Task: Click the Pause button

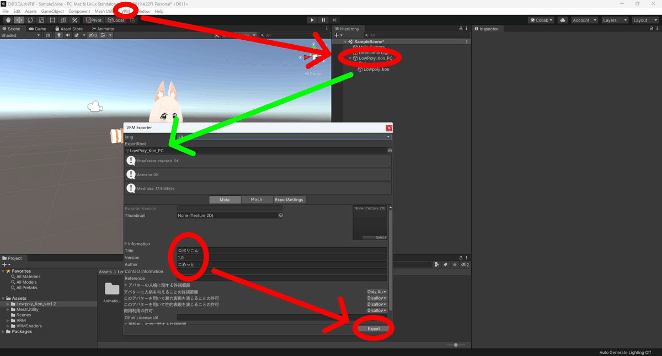Action: tap(323, 20)
